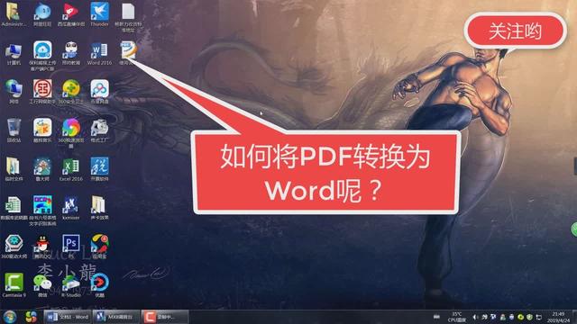
Task: Click the CPU temperature readout in taskbar
Action: click(456, 317)
